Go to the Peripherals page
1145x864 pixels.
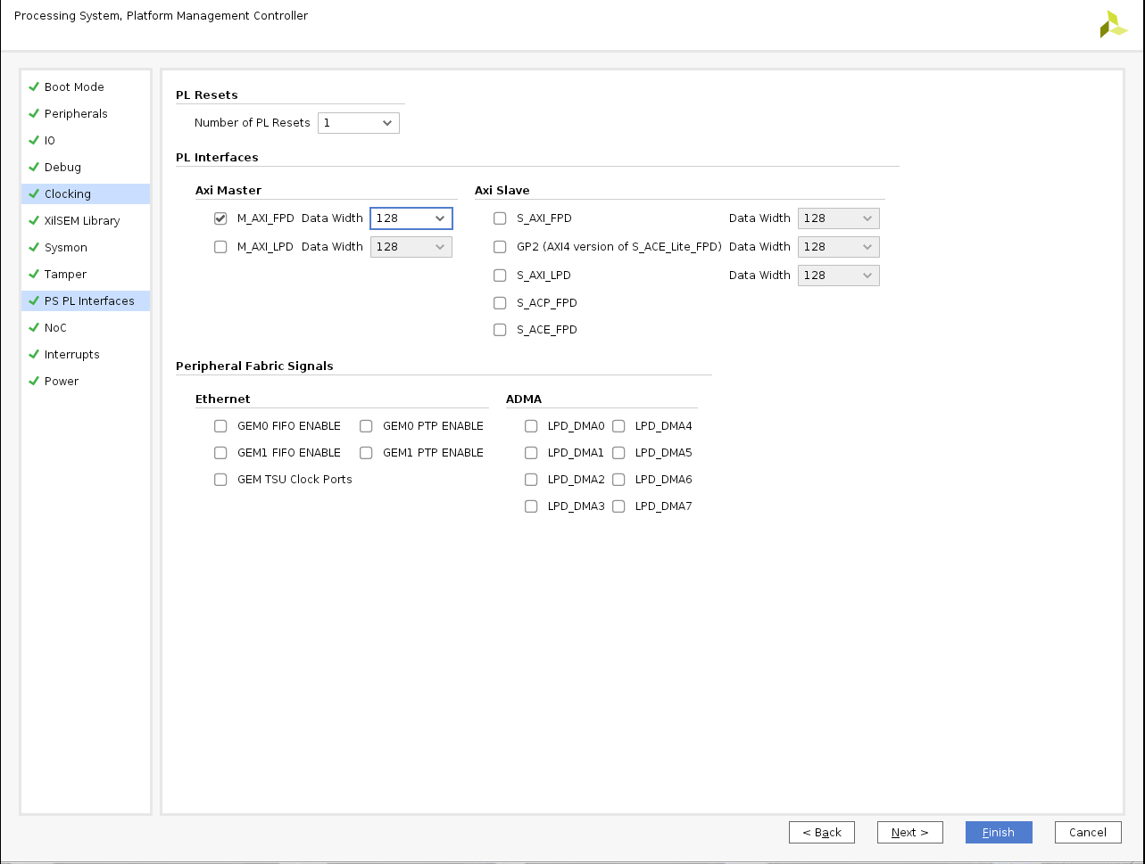tap(76, 113)
